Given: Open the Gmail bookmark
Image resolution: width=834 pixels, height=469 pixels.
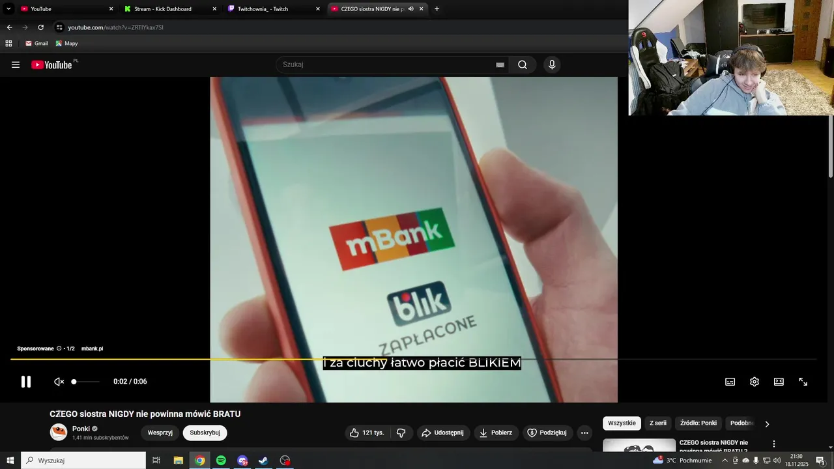Looking at the screenshot, I should 36,43.
